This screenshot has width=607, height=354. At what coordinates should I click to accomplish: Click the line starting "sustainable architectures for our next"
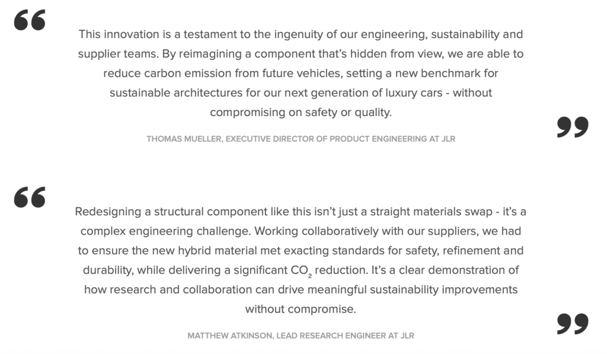pos(301,93)
